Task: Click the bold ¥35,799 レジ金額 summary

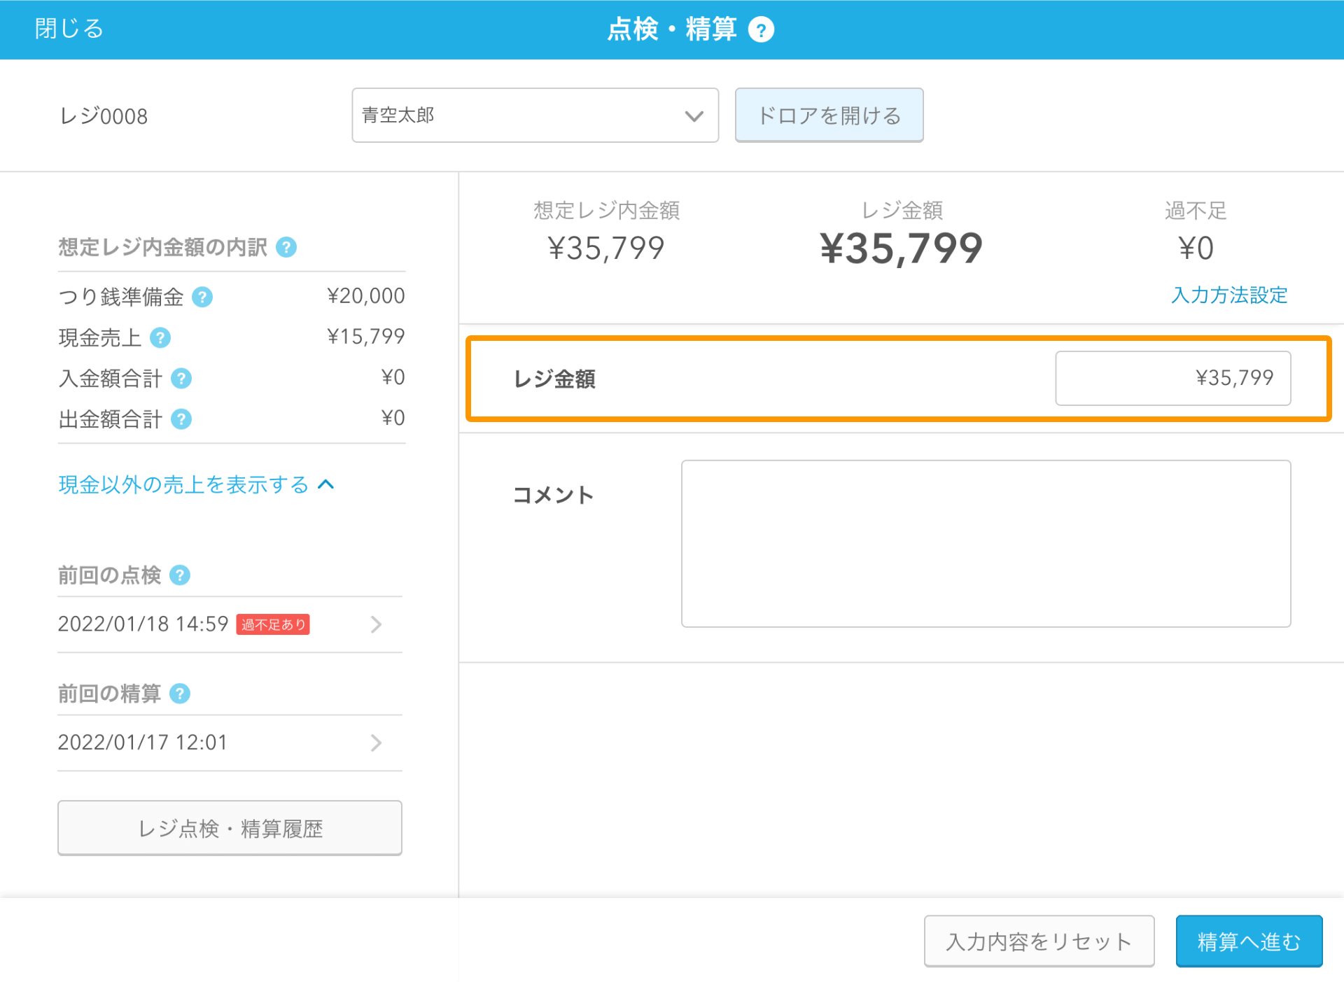Action: click(x=902, y=248)
